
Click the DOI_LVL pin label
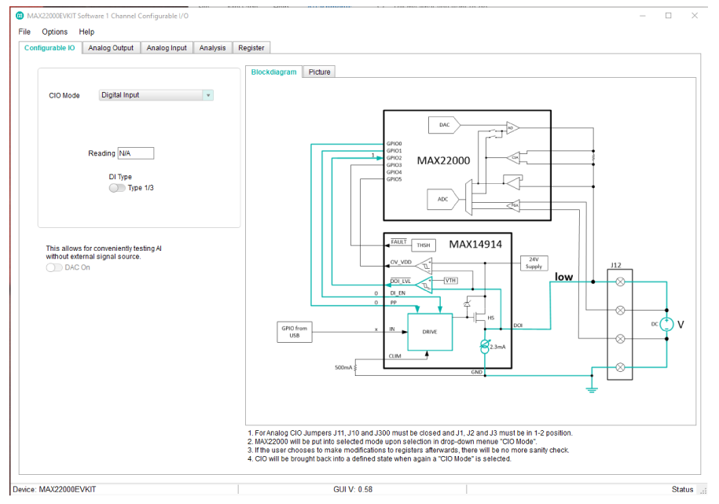(x=400, y=281)
